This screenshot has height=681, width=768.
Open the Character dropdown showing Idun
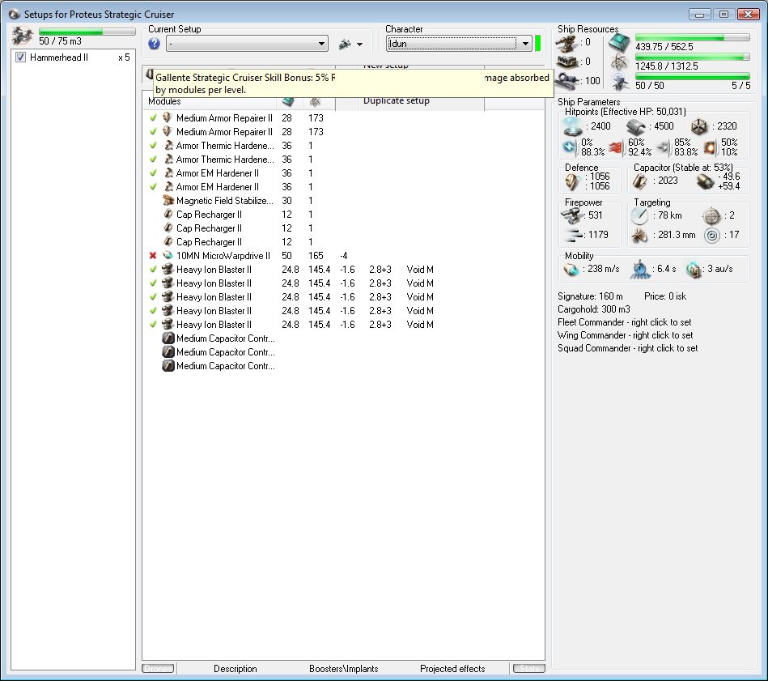click(459, 44)
